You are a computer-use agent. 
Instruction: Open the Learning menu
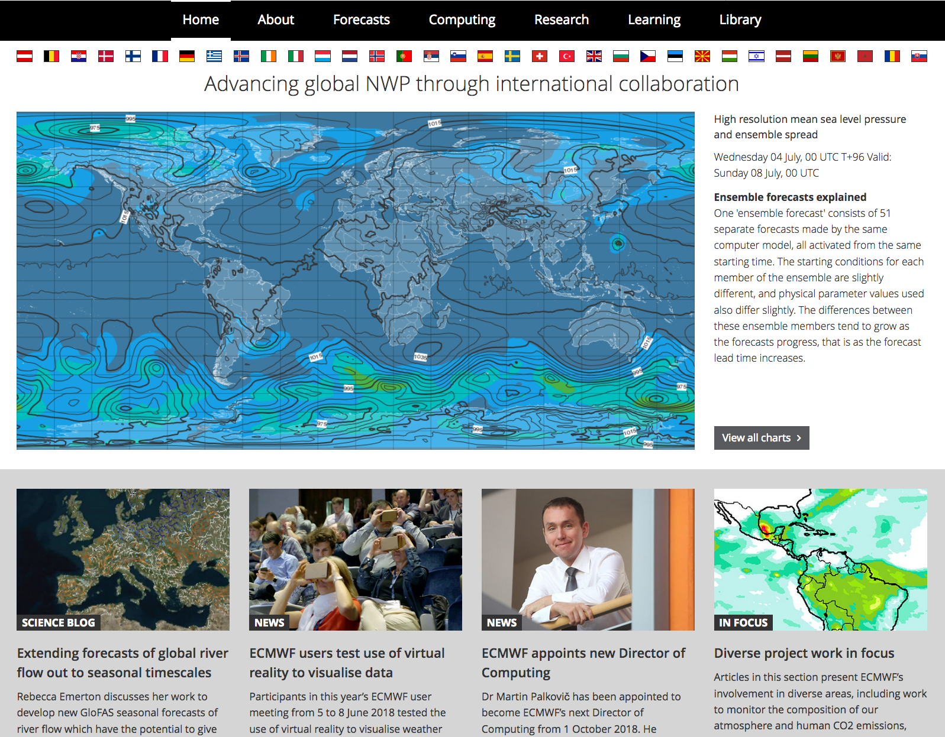(654, 20)
